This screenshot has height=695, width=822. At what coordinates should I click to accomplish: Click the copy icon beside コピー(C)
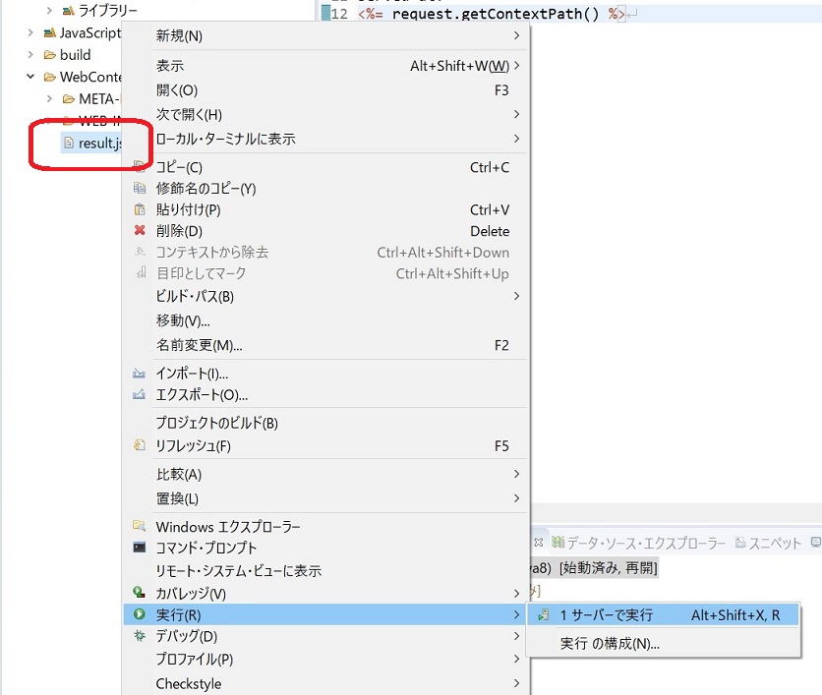(140, 167)
